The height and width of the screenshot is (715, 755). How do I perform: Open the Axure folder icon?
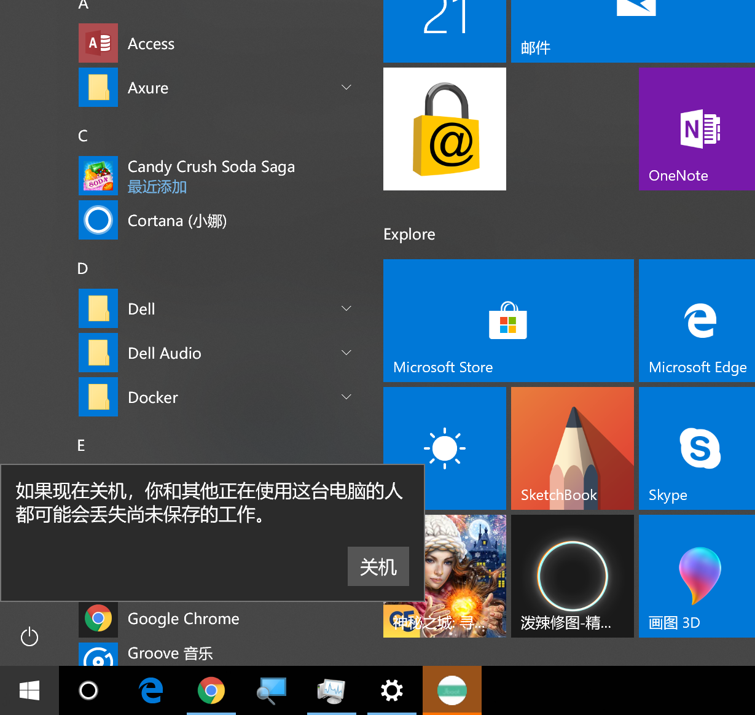(x=98, y=87)
